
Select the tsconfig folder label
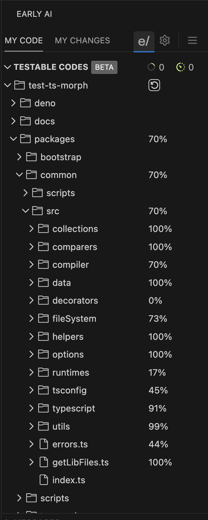69,390
